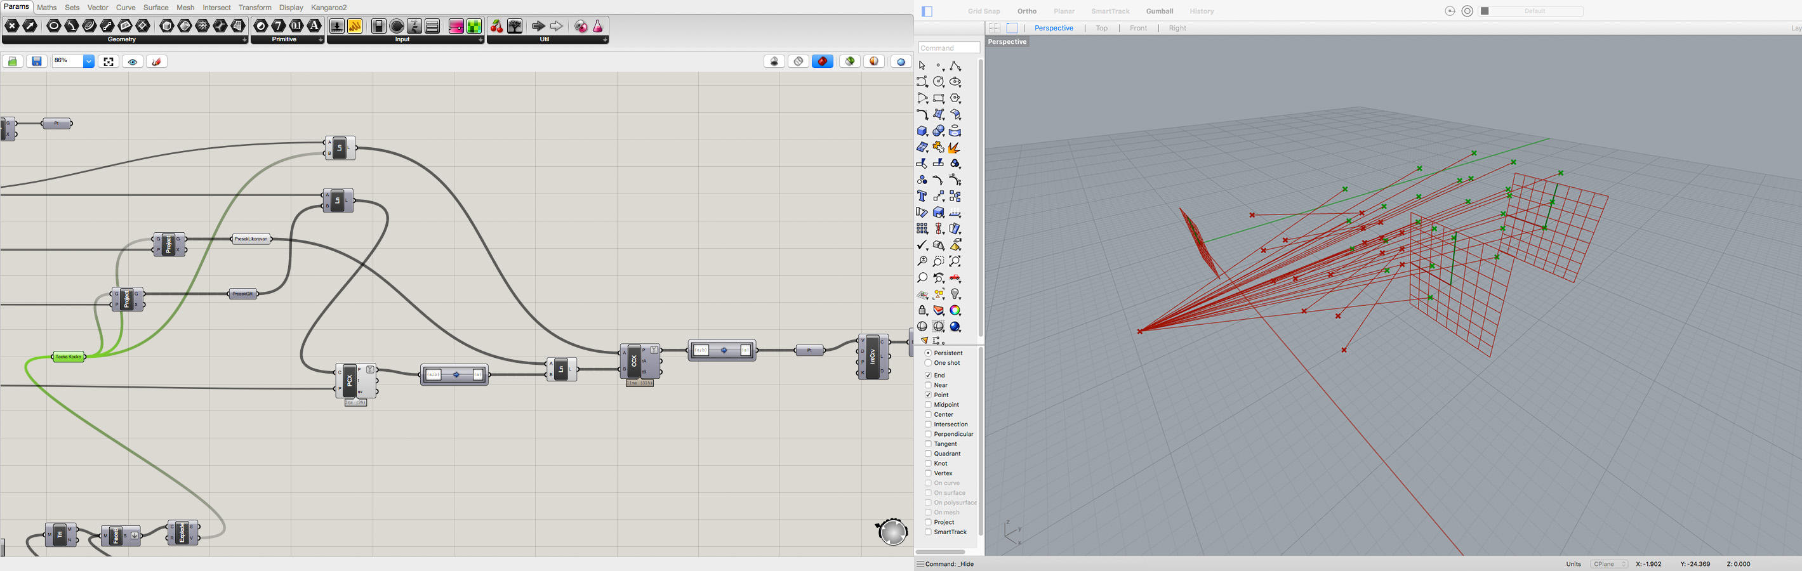The width and height of the screenshot is (1802, 571).
Task: Expand the Geometry panel dropdown
Action: click(244, 40)
